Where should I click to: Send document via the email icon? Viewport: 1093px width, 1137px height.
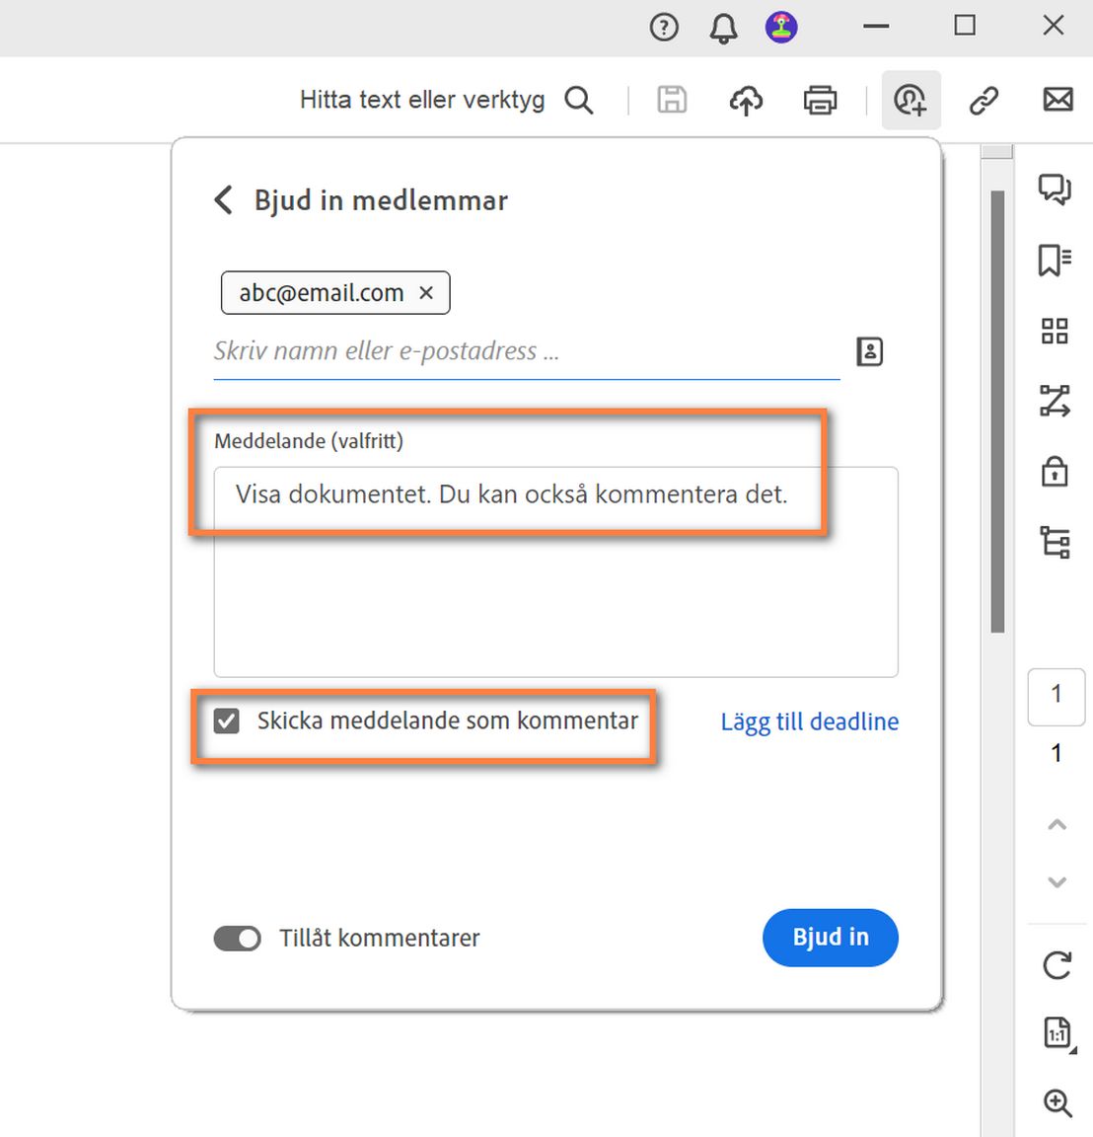1057,100
